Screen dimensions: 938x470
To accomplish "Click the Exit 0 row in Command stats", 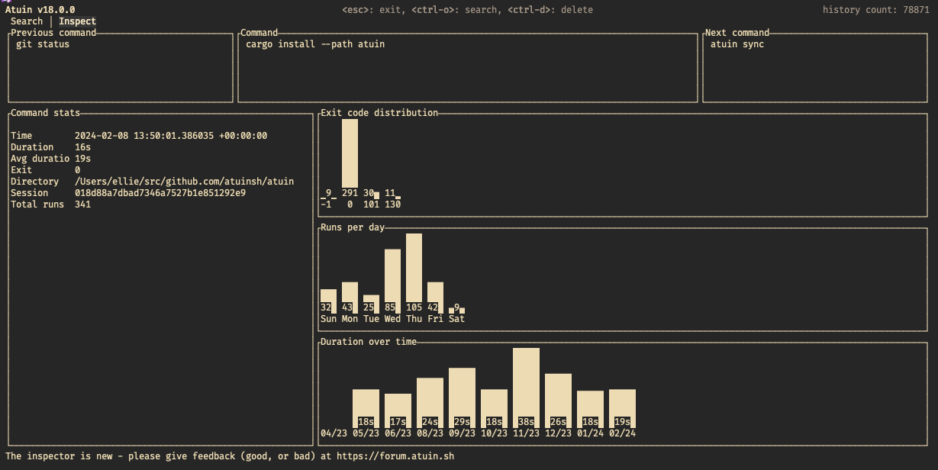I will click(x=45, y=170).
